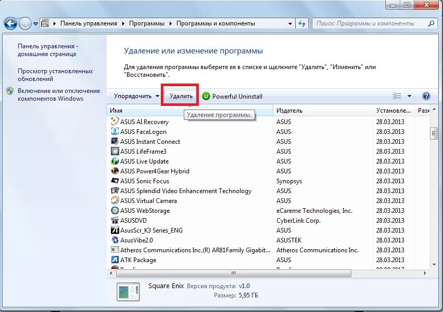This screenshot has width=443, height=312.
Task: Open Включение или отключение компонентов Windows link
Action: 59,94
